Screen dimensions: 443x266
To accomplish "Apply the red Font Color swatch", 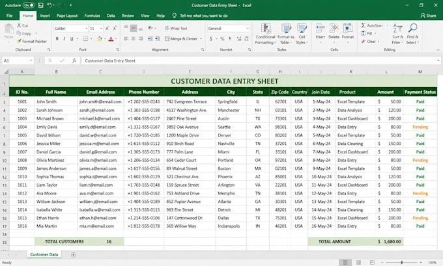I will (111, 39).
